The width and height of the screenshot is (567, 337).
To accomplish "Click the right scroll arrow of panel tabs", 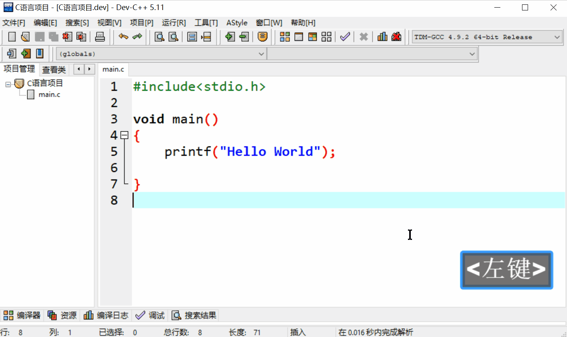I will (90, 69).
